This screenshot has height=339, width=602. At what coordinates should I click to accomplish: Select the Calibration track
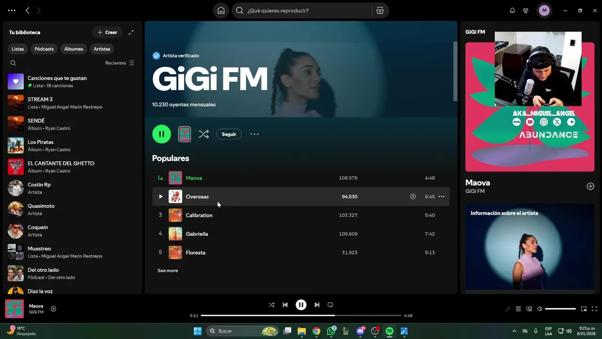[x=301, y=215]
